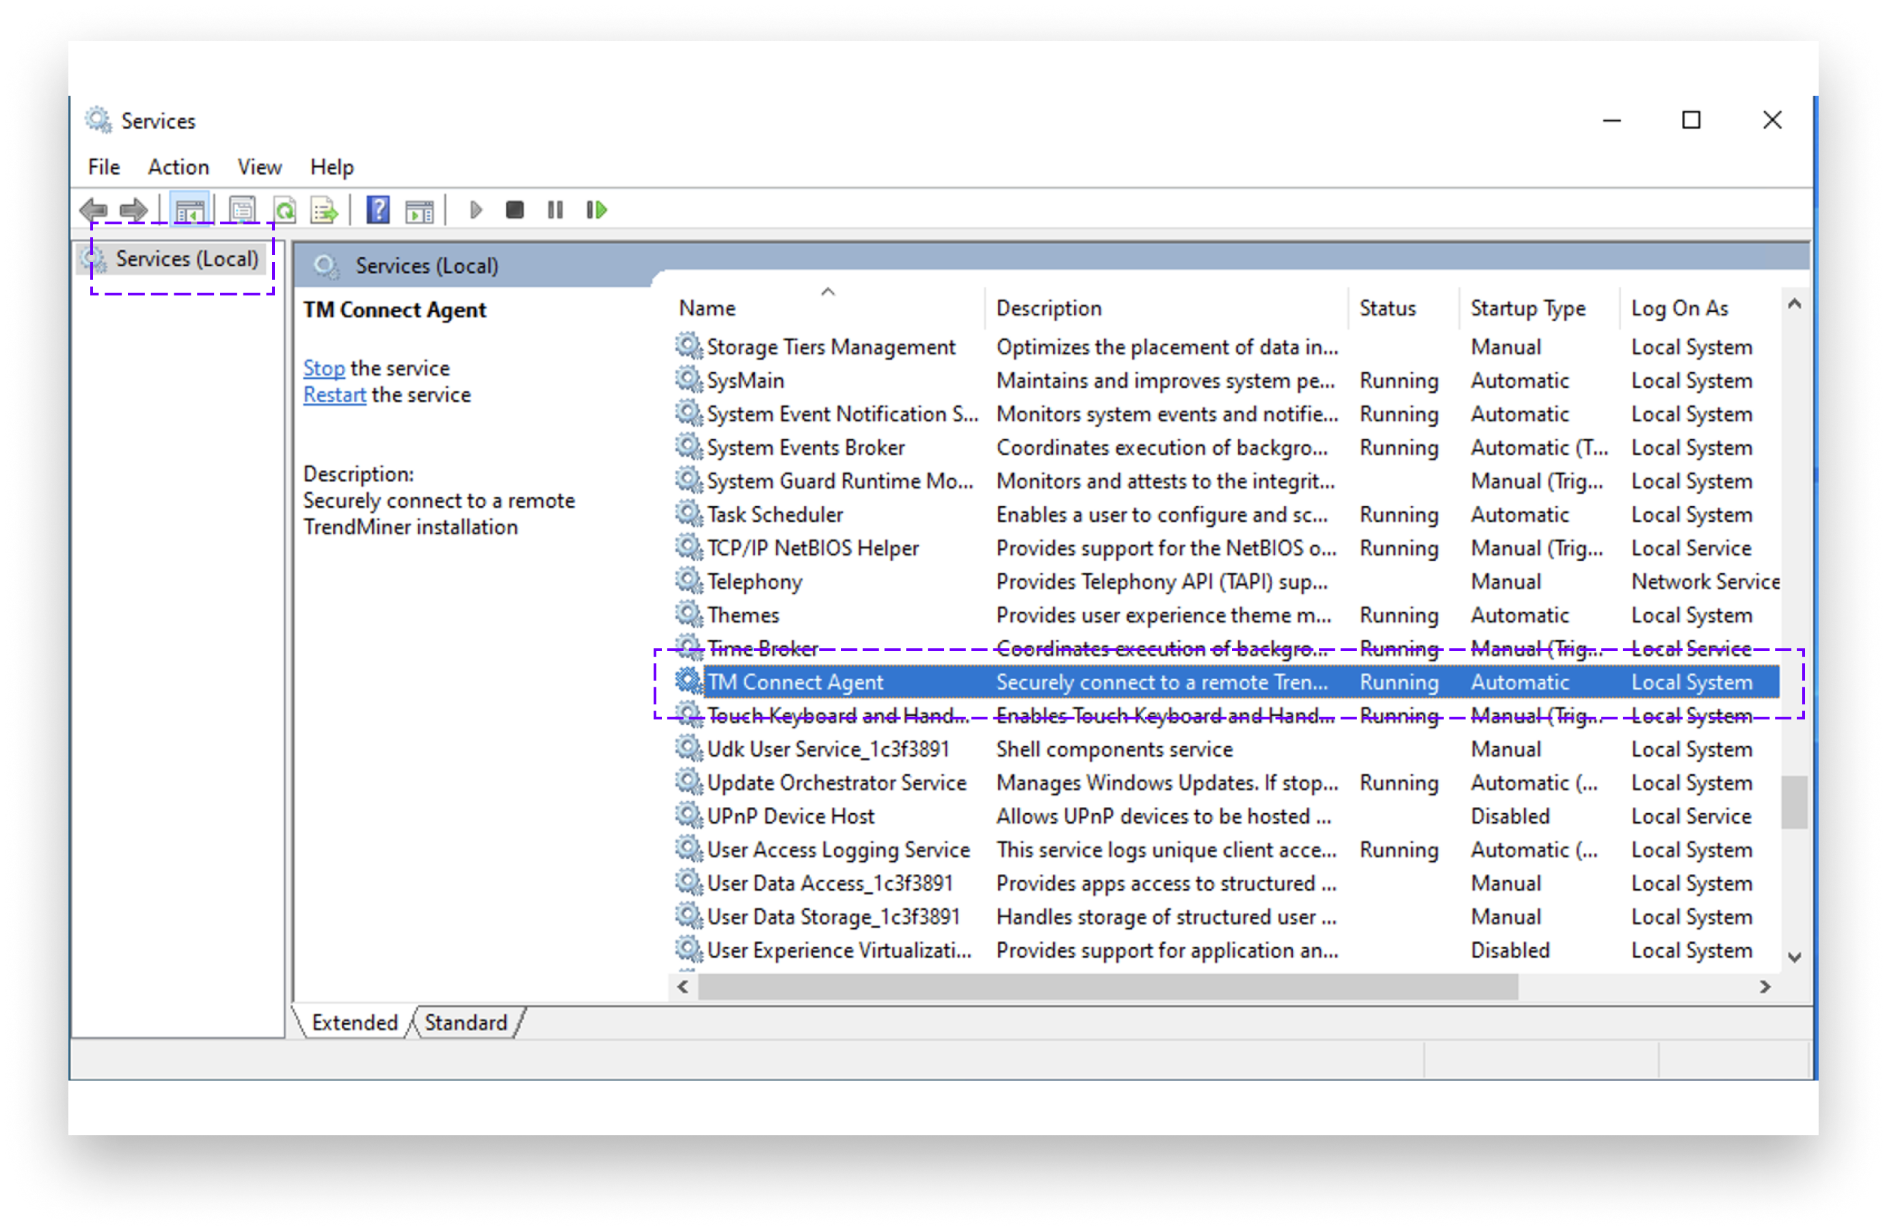Click the Back arrow toolbar icon
Image resolution: width=1887 pixels, height=1231 pixels.
click(94, 210)
